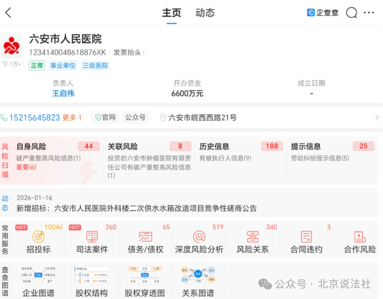This screenshot has width=383, height=299.
Task: Open the three-dot more menu
Action: [x=369, y=13]
